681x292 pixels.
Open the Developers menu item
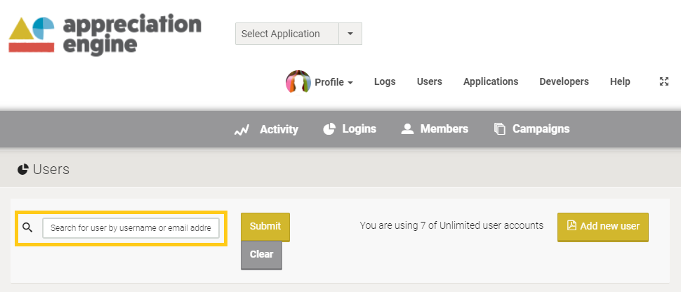click(x=564, y=81)
